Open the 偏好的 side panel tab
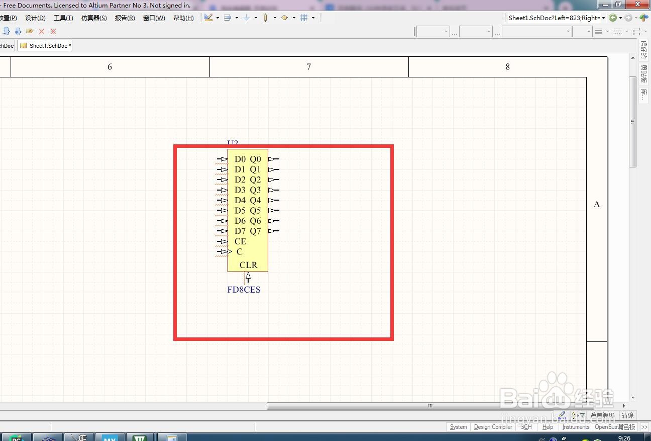This screenshot has height=441, width=651. 643,50
